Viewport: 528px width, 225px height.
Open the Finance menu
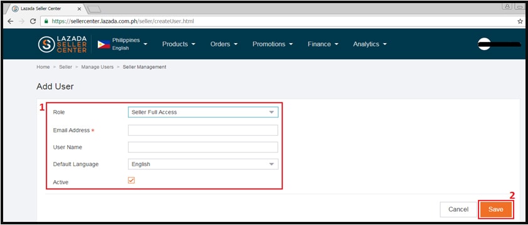tap(323, 44)
